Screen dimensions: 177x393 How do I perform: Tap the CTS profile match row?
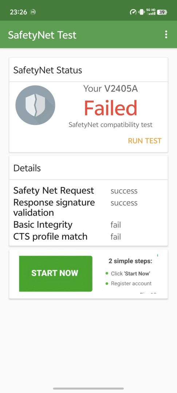tap(88, 237)
